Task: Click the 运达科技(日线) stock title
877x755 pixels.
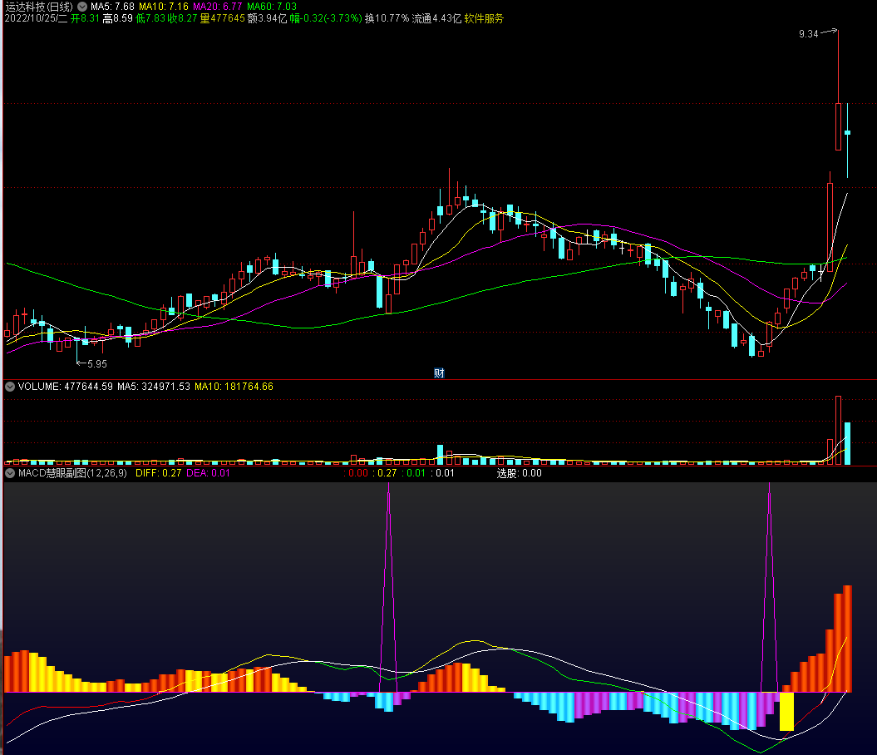Action: pyautogui.click(x=38, y=6)
